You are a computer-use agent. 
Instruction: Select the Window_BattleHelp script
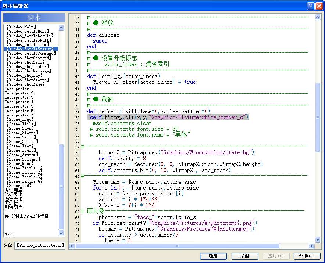(28, 31)
